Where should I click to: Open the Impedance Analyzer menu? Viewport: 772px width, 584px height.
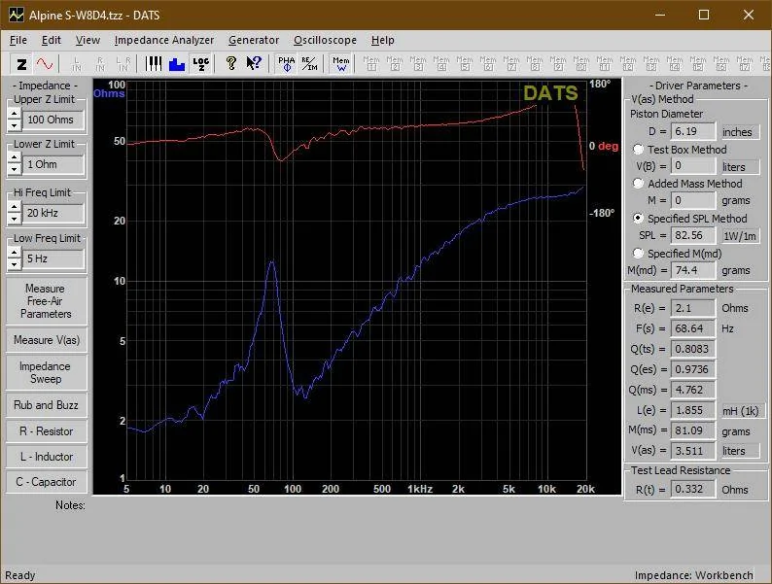click(164, 40)
